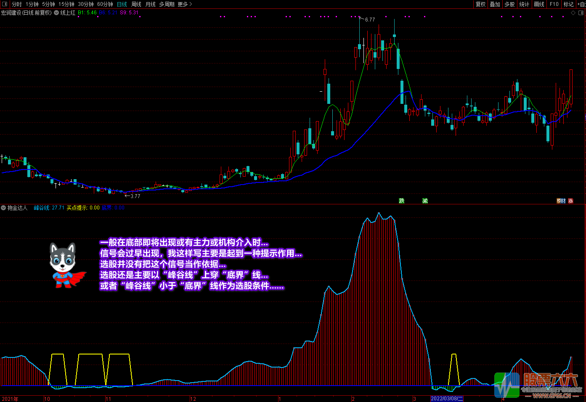
Task: Click the 复权 button
Action: click(x=480, y=4)
